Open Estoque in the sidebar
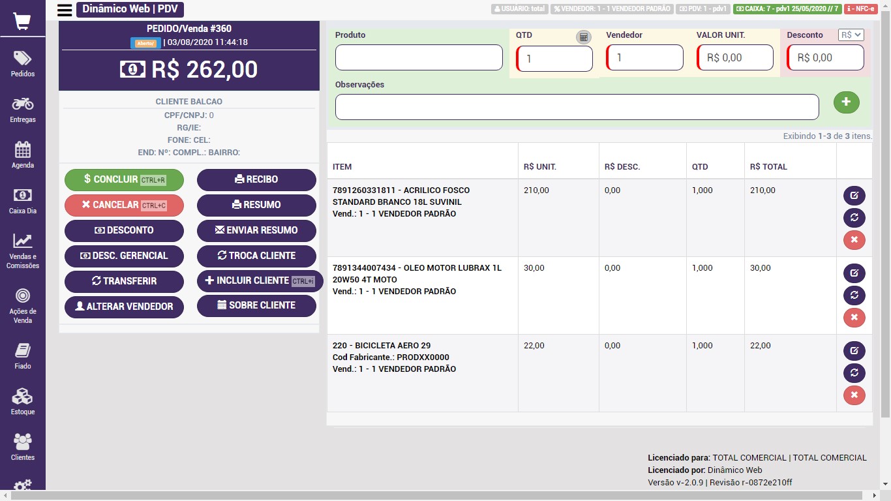This screenshot has width=891, height=501. click(x=23, y=401)
